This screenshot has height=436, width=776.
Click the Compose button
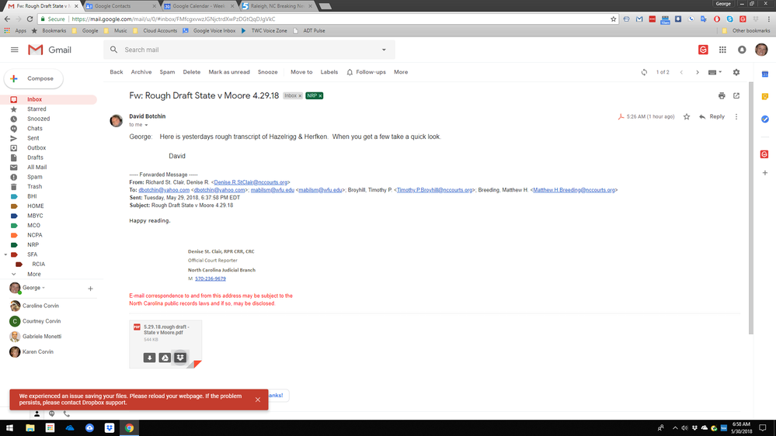coord(33,78)
